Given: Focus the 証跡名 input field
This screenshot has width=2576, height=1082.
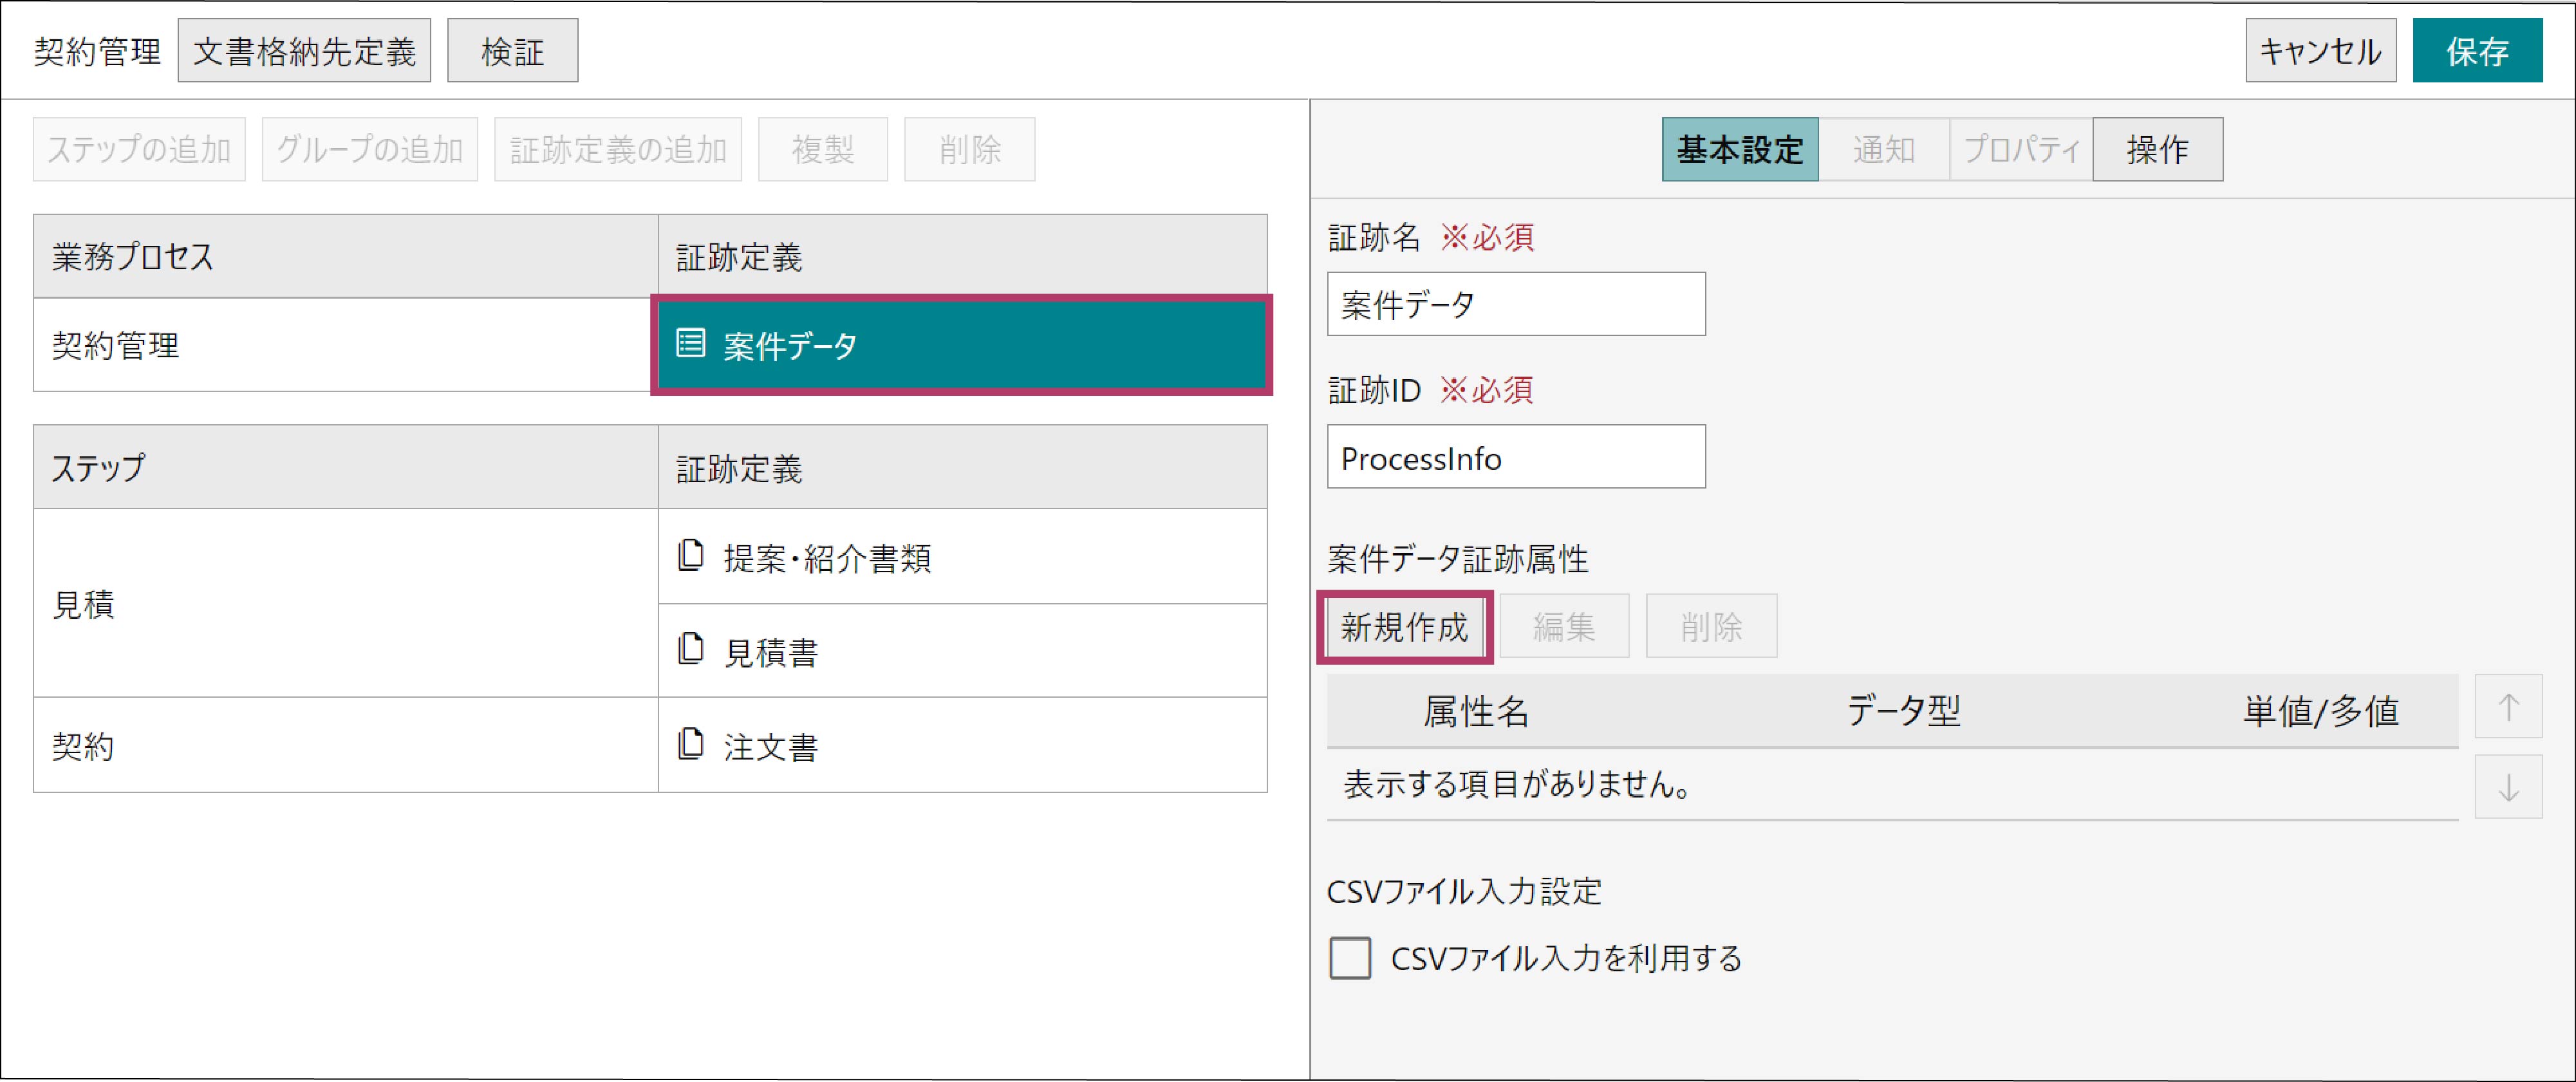Looking at the screenshot, I should pyautogui.click(x=1517, y=304).
